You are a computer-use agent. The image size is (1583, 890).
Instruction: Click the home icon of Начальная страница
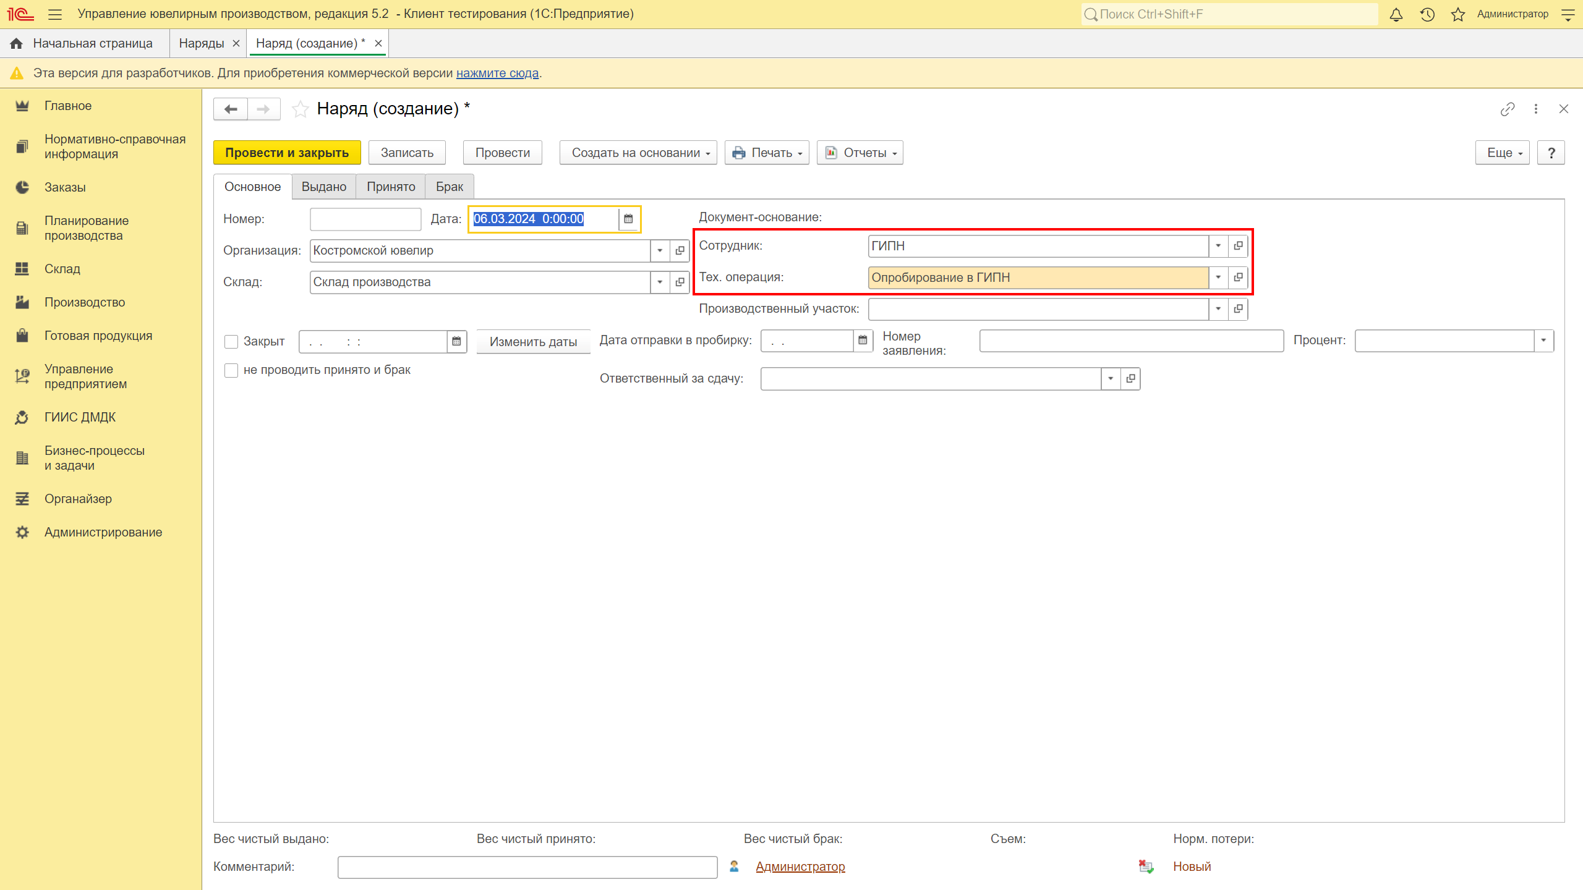coord(17,43)
